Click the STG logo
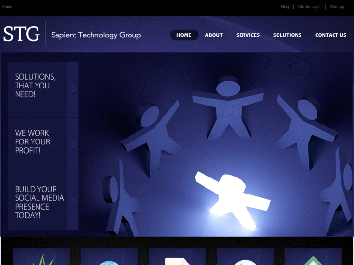The height and width of the screenshot is (265, 354). click(22, 34)
